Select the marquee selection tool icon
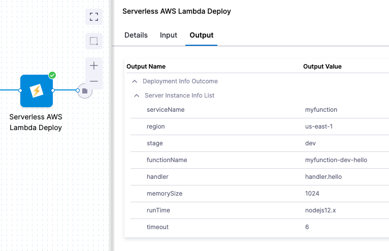 pyautogui.click(x=94, y=41)
